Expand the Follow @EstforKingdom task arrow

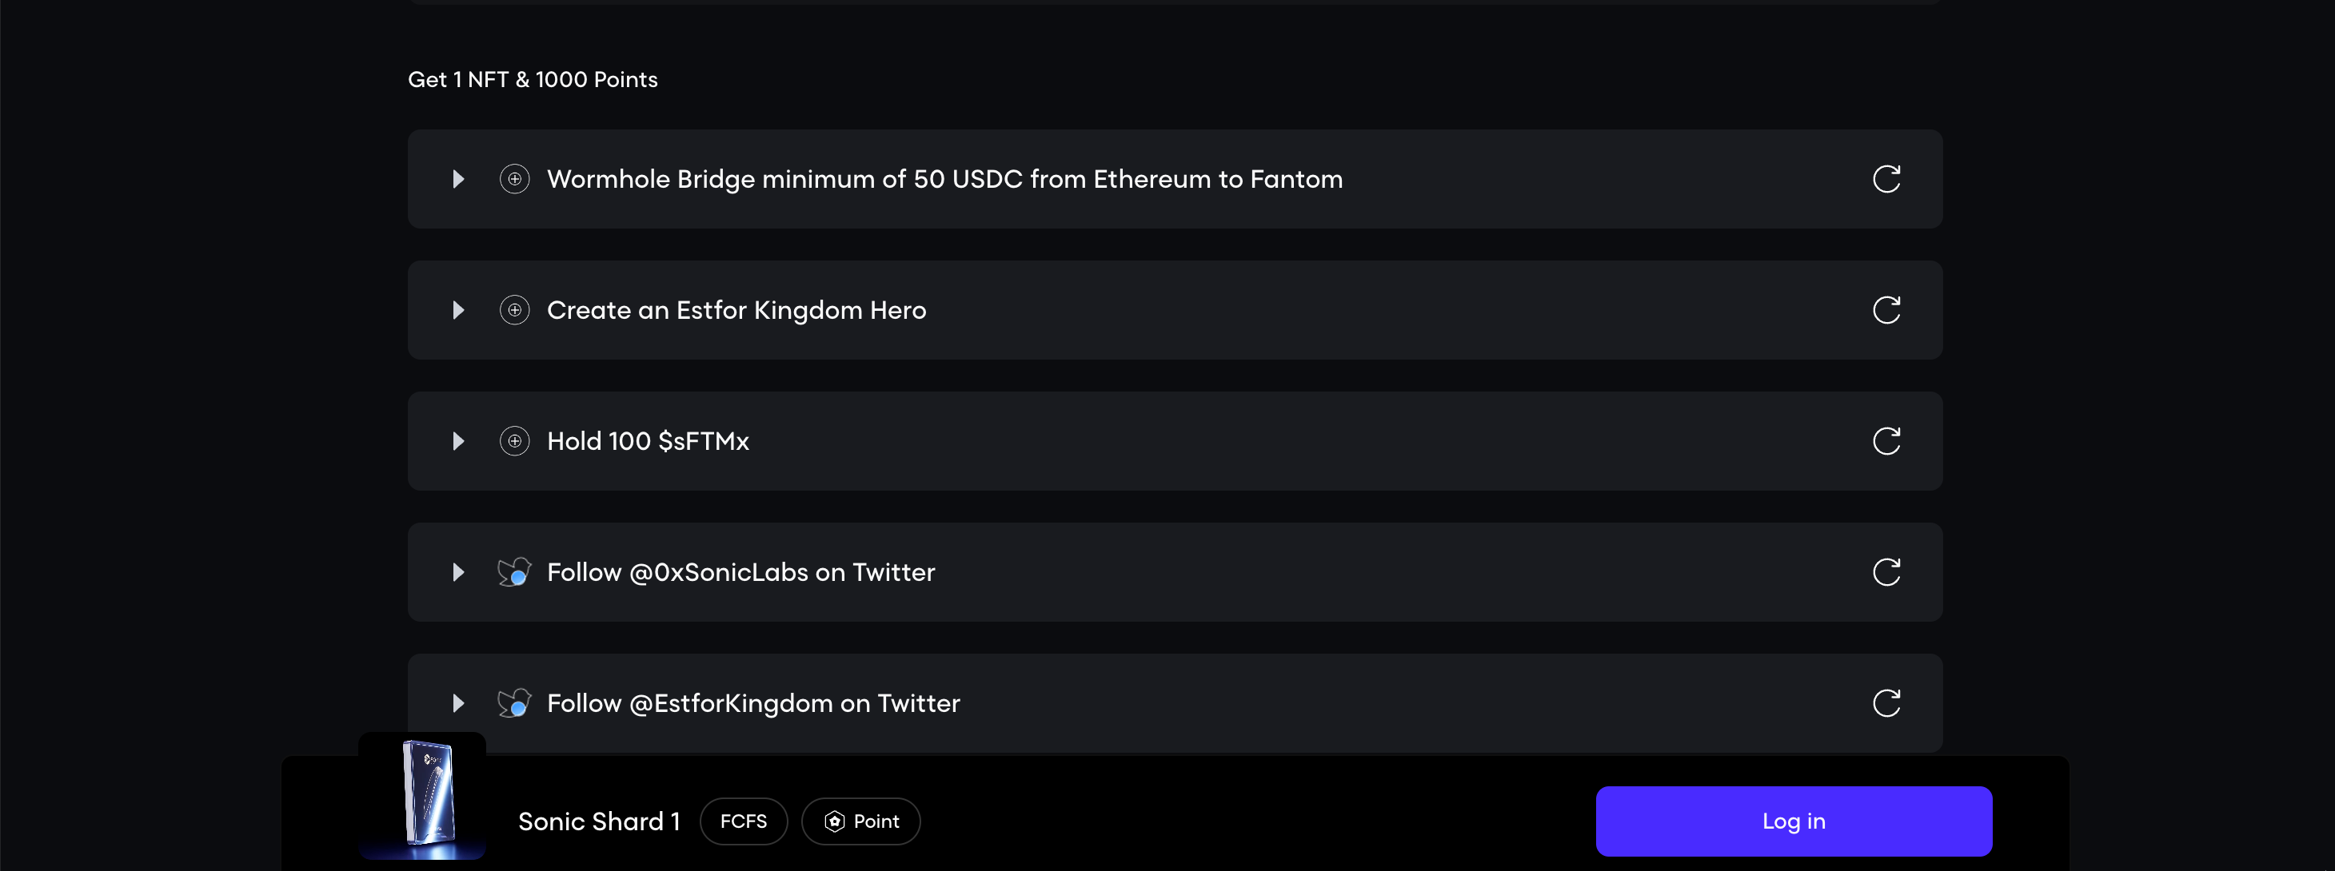click(x=457, y=702)
